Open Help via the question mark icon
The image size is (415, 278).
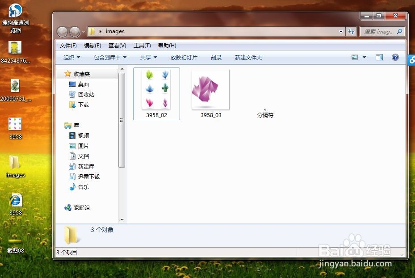point(395,57)
